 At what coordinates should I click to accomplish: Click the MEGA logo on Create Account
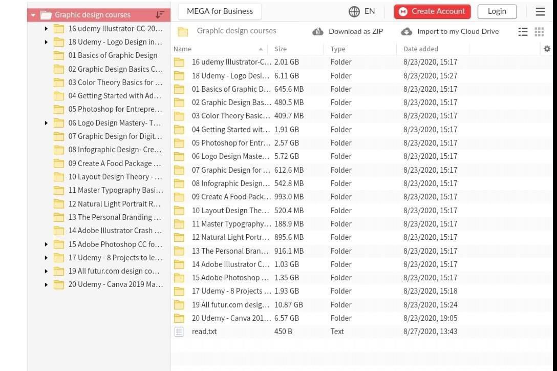403,12
